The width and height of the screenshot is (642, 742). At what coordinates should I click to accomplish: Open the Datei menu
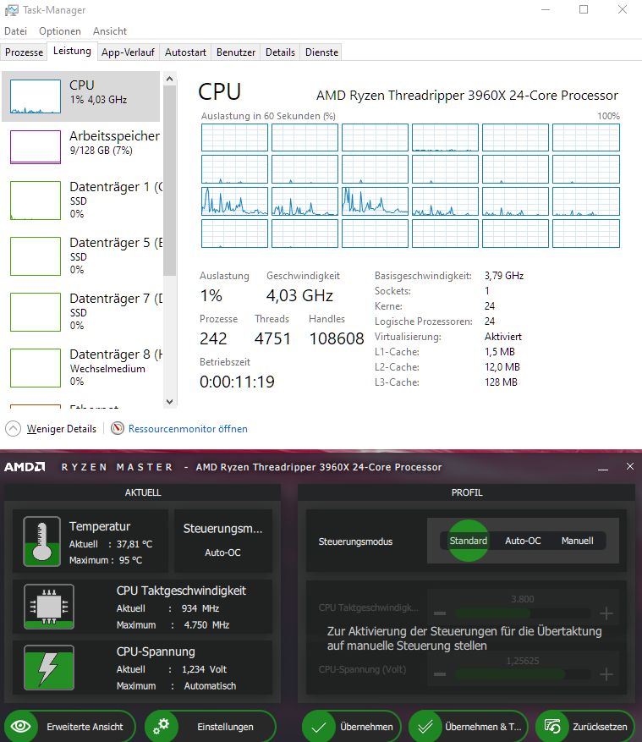click(x=15, y=31)
